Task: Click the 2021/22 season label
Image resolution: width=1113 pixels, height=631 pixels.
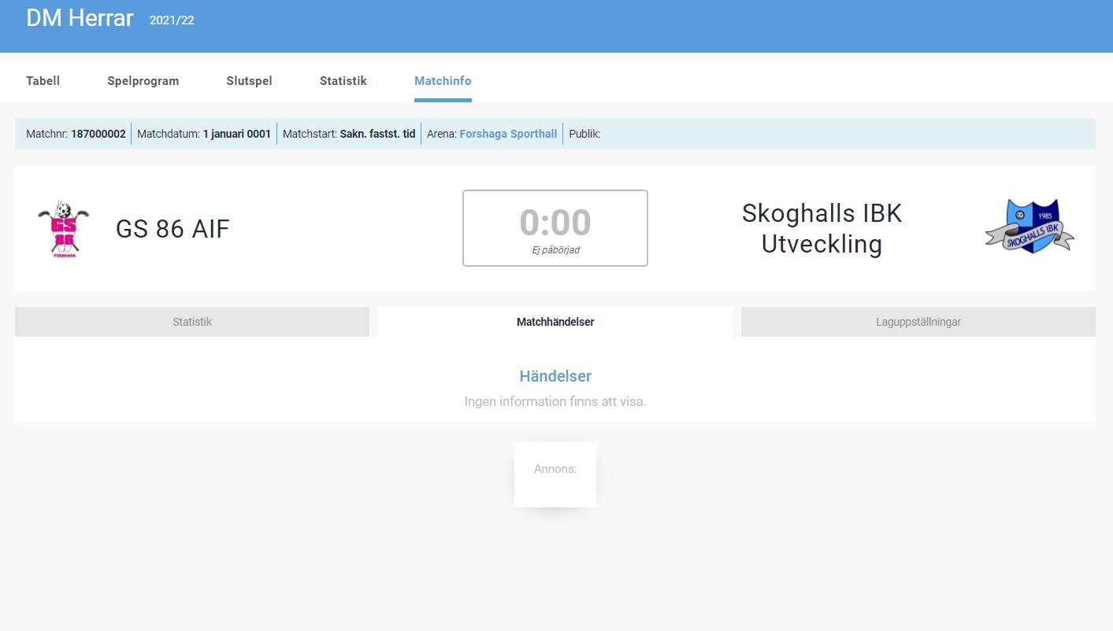Action: pos(172,20)
